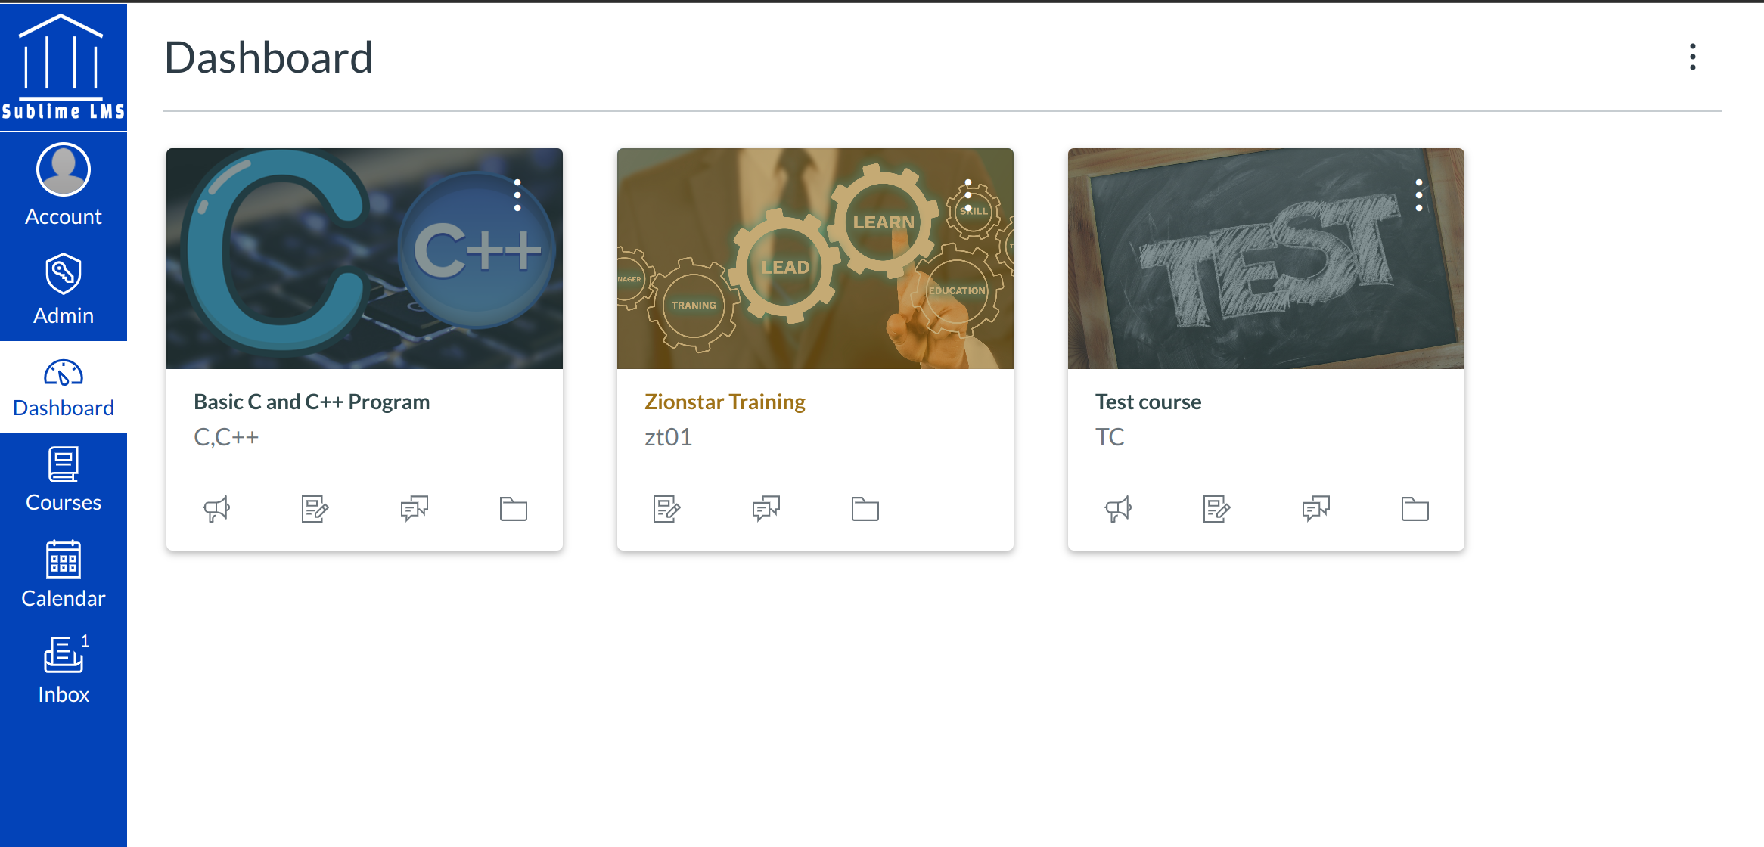Click the Test course chalkboard thumbnail
The image size is (1764, 847).
pyautogui.click(x=1266, y=259)
